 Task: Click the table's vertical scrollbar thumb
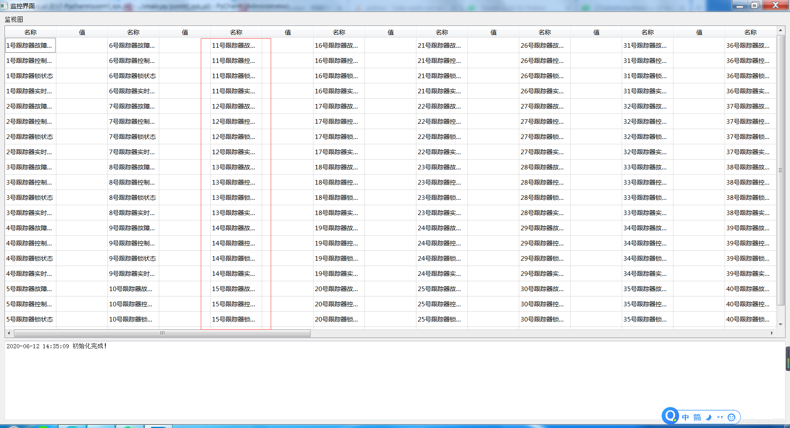coord(781,170)
